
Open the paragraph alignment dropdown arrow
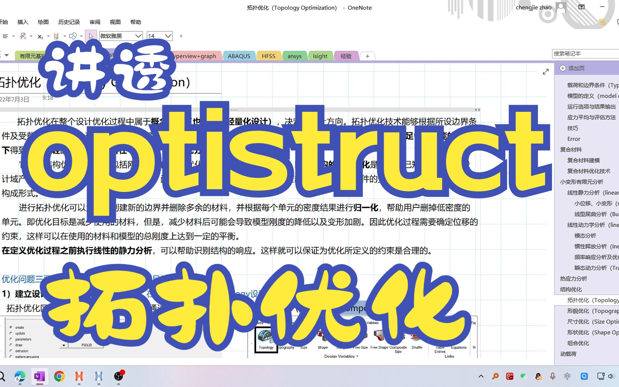tap(14, 36)
